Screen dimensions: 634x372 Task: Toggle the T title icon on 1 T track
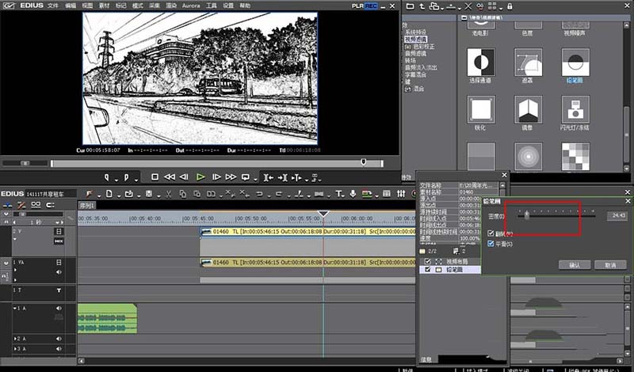point(59,290)
